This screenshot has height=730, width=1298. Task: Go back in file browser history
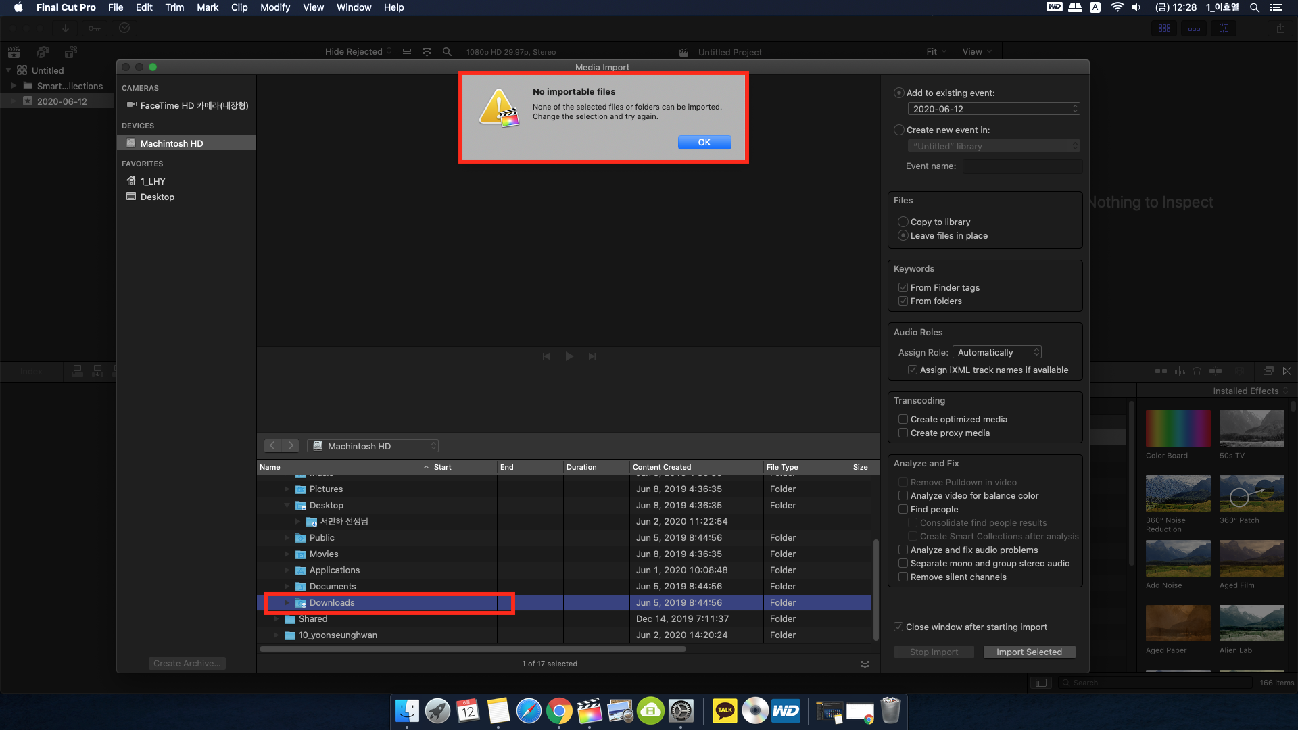pos(272,445)
